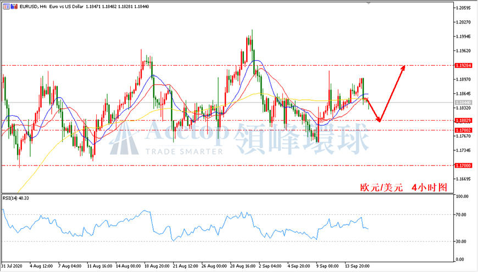Click the '26 Aug 00:00' date label
Viewport: 478px width, 272px height.
pos(214,266)
